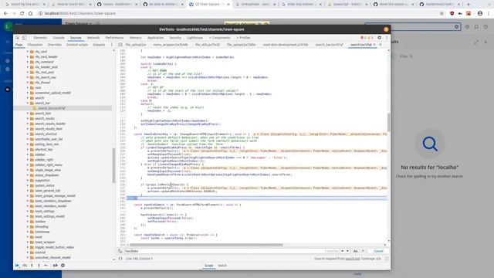The image size is (494, 278).
Task: Cancel the in-file search
Action: click(x=378, y=251)
